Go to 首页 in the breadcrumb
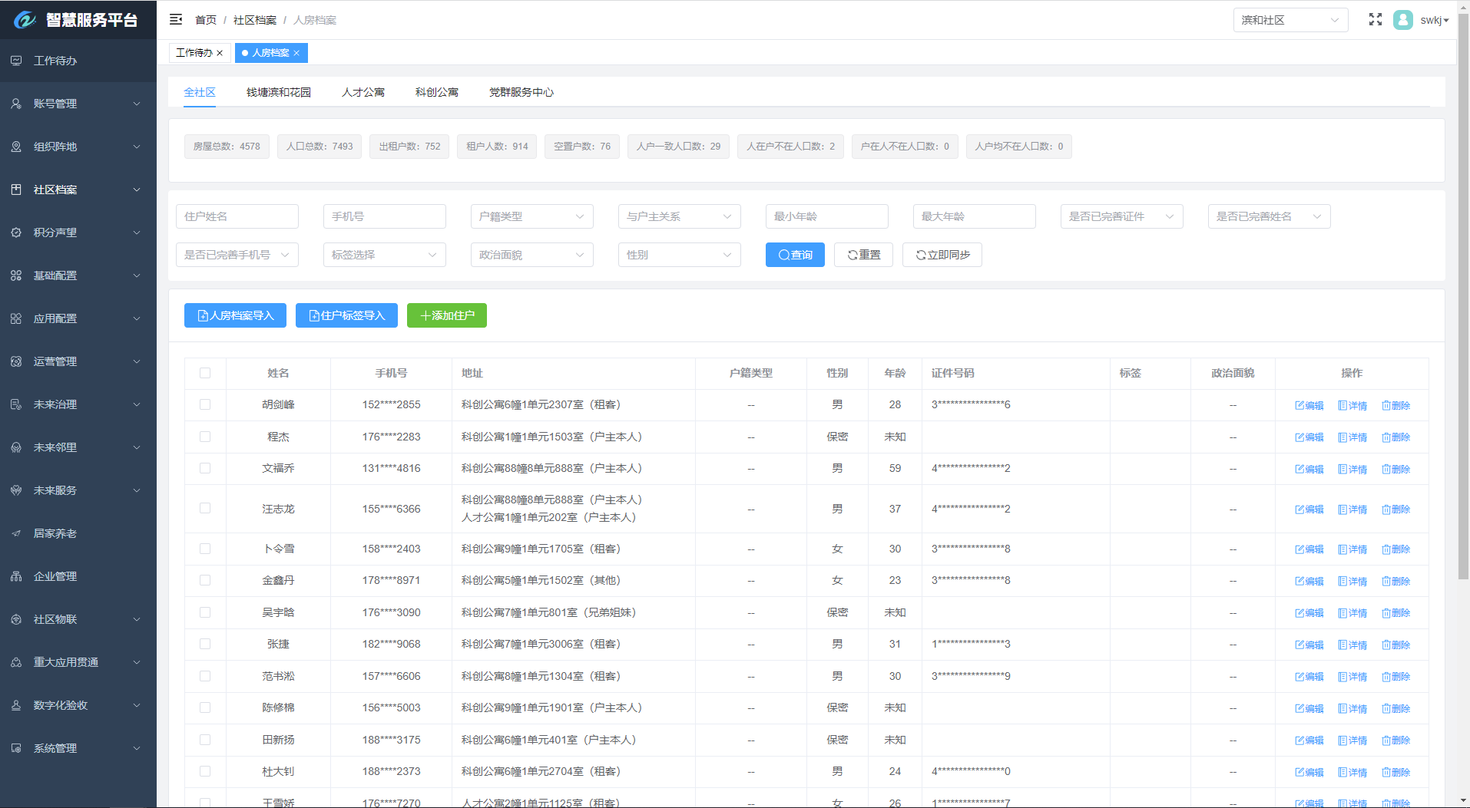Image resolution: width=1470 pixels, height=808 pixels. (x=206, y=20)
